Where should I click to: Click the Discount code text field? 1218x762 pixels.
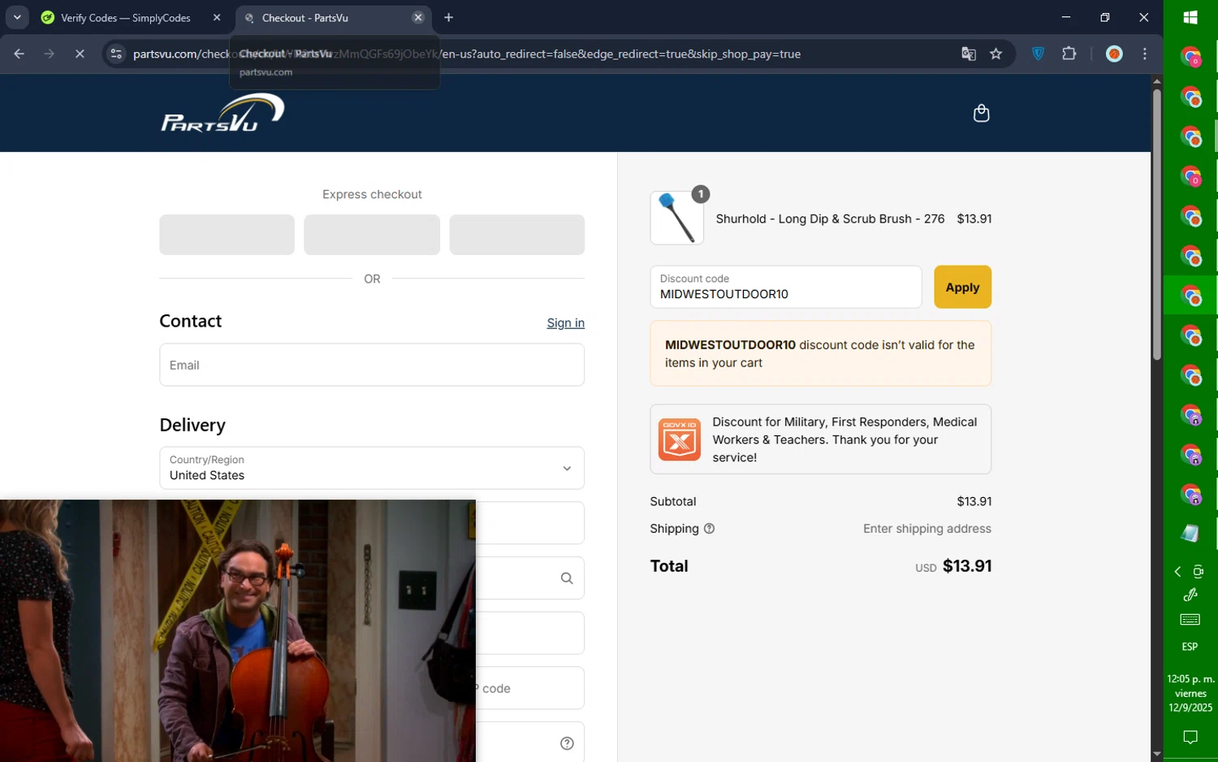785,288
